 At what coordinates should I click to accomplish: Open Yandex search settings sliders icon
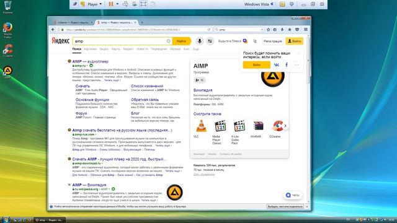point(210,41)
